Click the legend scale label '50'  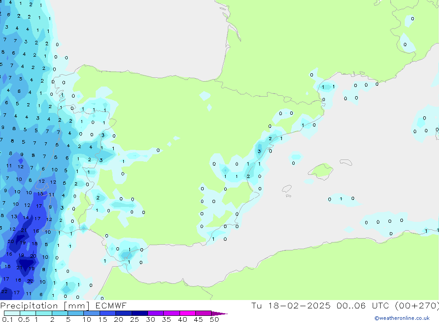(x=214, y=319)
